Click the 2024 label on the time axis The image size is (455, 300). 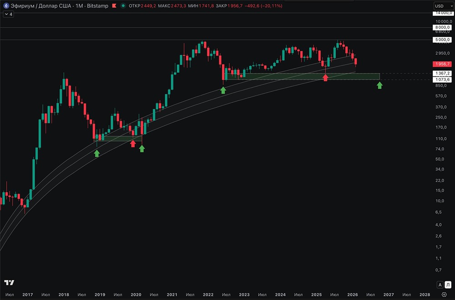coord(280,295)
